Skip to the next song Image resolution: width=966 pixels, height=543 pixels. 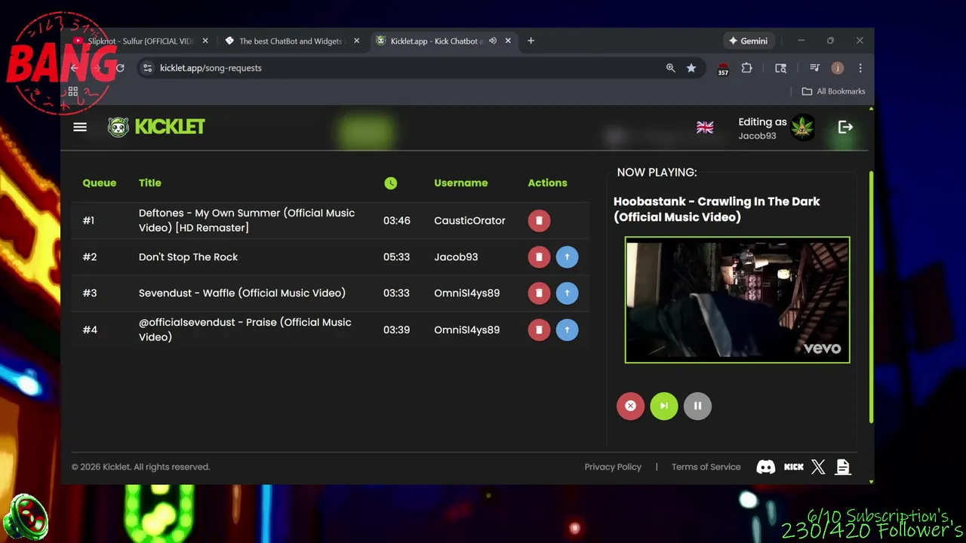pos(664,406)
